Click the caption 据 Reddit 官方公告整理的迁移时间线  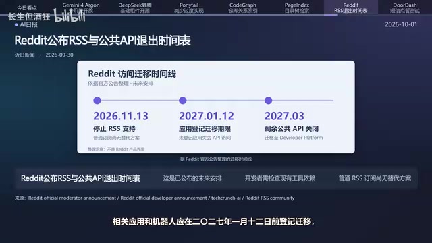click(216, 159)
